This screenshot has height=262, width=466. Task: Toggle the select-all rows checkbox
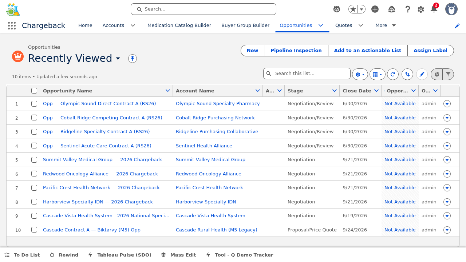click(x=34, y=91)
